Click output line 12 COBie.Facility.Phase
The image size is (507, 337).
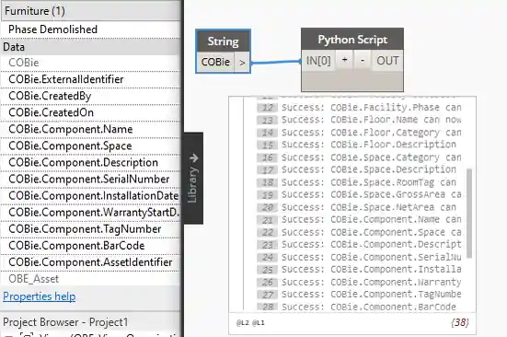(x=371, y=108)
